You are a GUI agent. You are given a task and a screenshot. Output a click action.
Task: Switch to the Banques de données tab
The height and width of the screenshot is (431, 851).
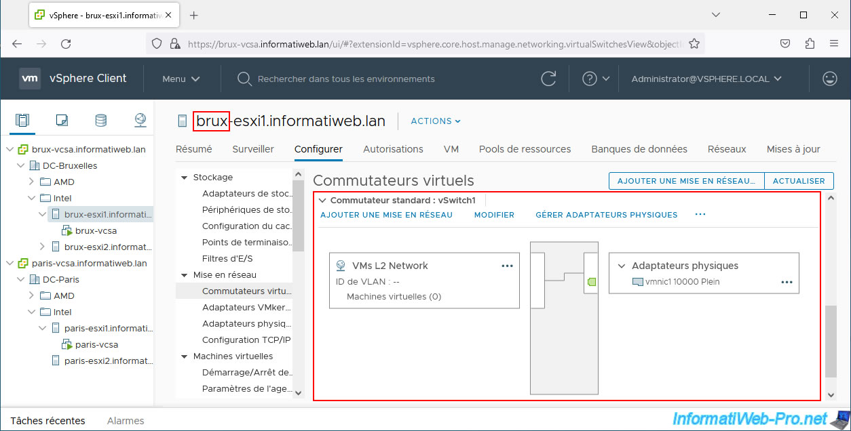click(x=639, y=149)
